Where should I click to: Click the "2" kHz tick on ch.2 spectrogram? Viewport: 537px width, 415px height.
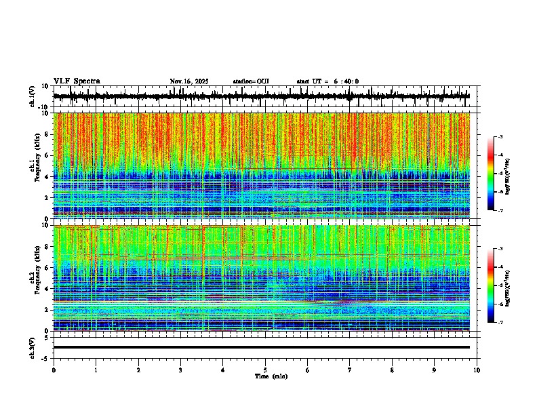point(47,310)
